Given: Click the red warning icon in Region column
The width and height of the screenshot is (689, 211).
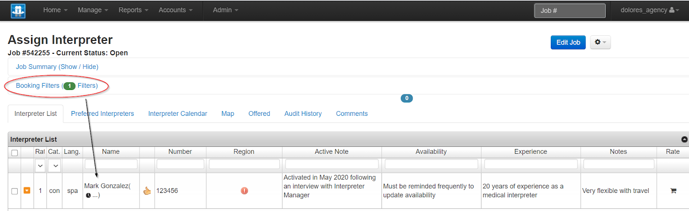Looking at the screenshot, I should pos(244,191).
